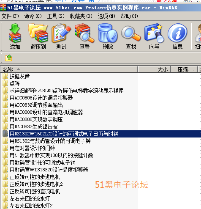Select 用DAC0808实现数字调压 folder
Viewport: 201px width, 209px height.
pyautogui.click(x=36, y=119)
